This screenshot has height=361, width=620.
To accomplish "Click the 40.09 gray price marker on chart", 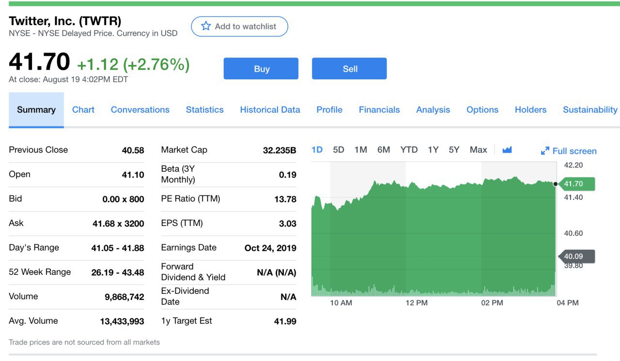I will pyautogui.click(x=576, y=256).
